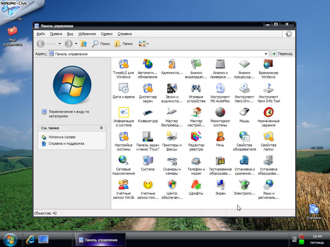Image resolution: width=330 pixels, height=247 pixels.
Task: Open Информация о системе icon
Action: [123, 117]
